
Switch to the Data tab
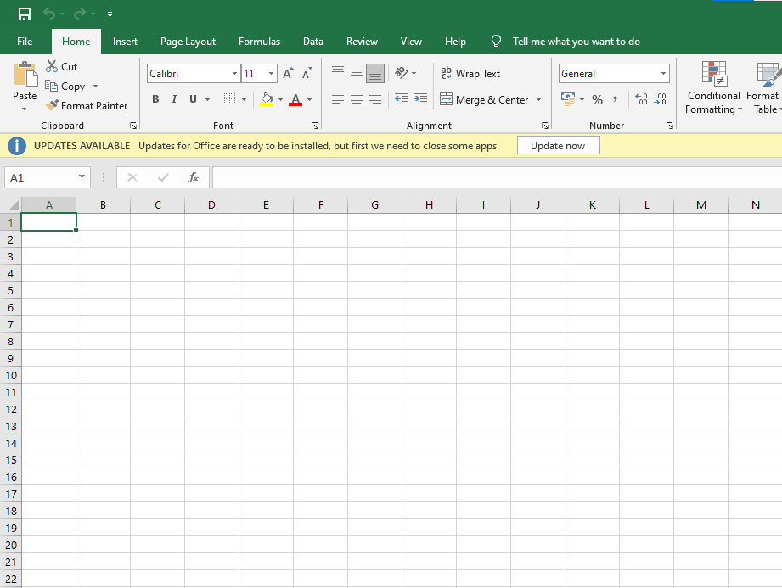[313, 42]
